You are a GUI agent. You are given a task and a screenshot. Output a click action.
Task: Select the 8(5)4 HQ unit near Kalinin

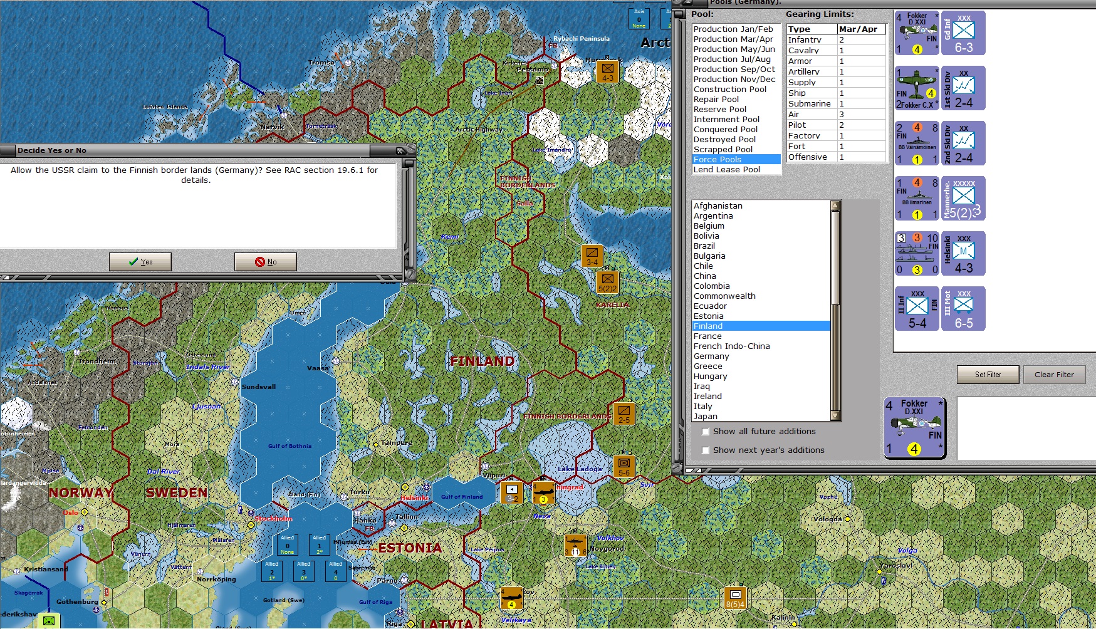[x=735, y=598]
